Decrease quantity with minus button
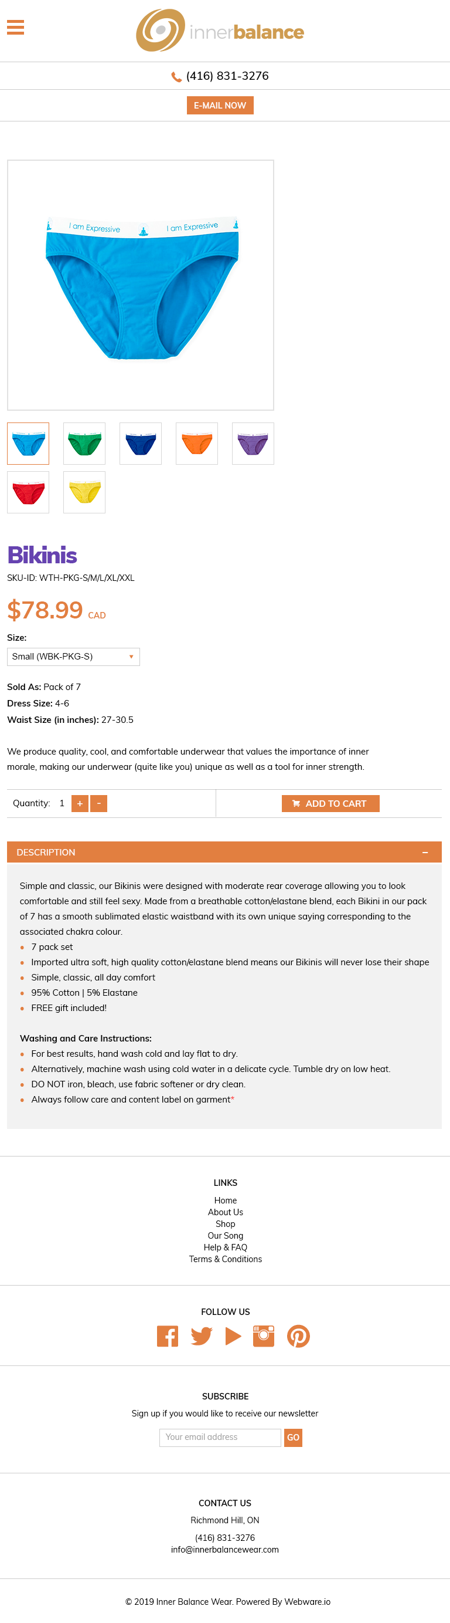 tap(99, 804)
